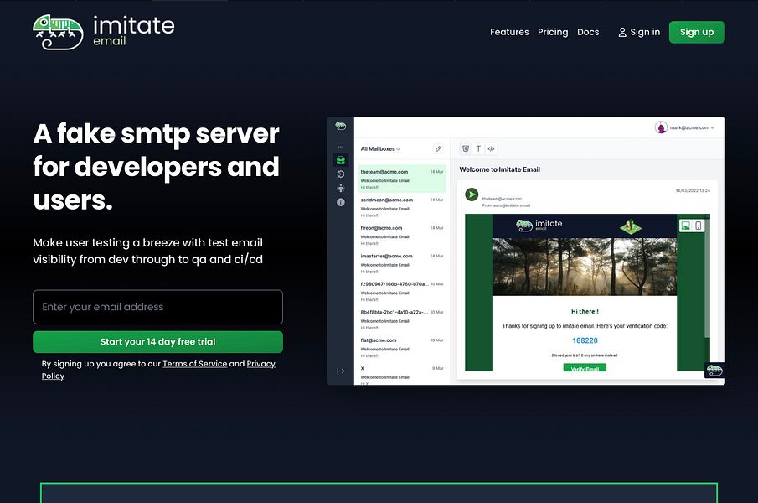Screen dimensions: 758x503
Task: Click the imitate logo inside the email header
Action: tap(539, 225)
